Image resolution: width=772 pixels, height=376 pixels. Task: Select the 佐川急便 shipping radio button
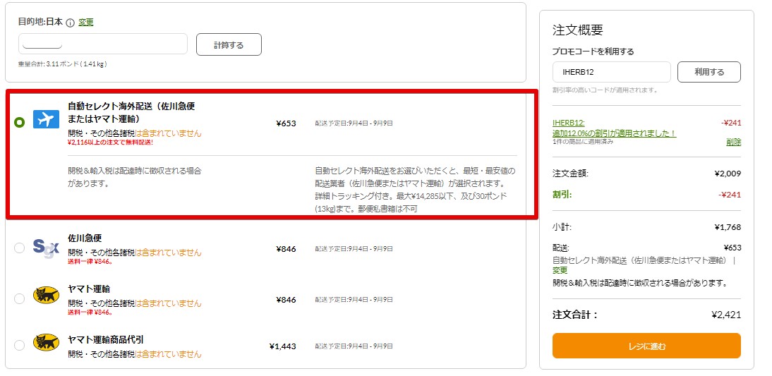click(19, 248)
